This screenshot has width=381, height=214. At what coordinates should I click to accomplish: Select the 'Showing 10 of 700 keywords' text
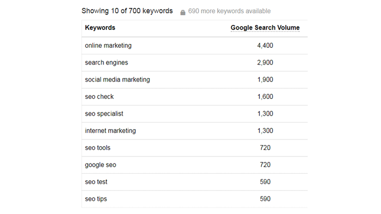(127, 11)
